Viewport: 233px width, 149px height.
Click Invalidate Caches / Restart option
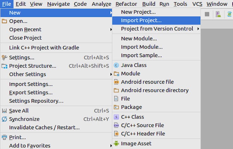(44, 128)
